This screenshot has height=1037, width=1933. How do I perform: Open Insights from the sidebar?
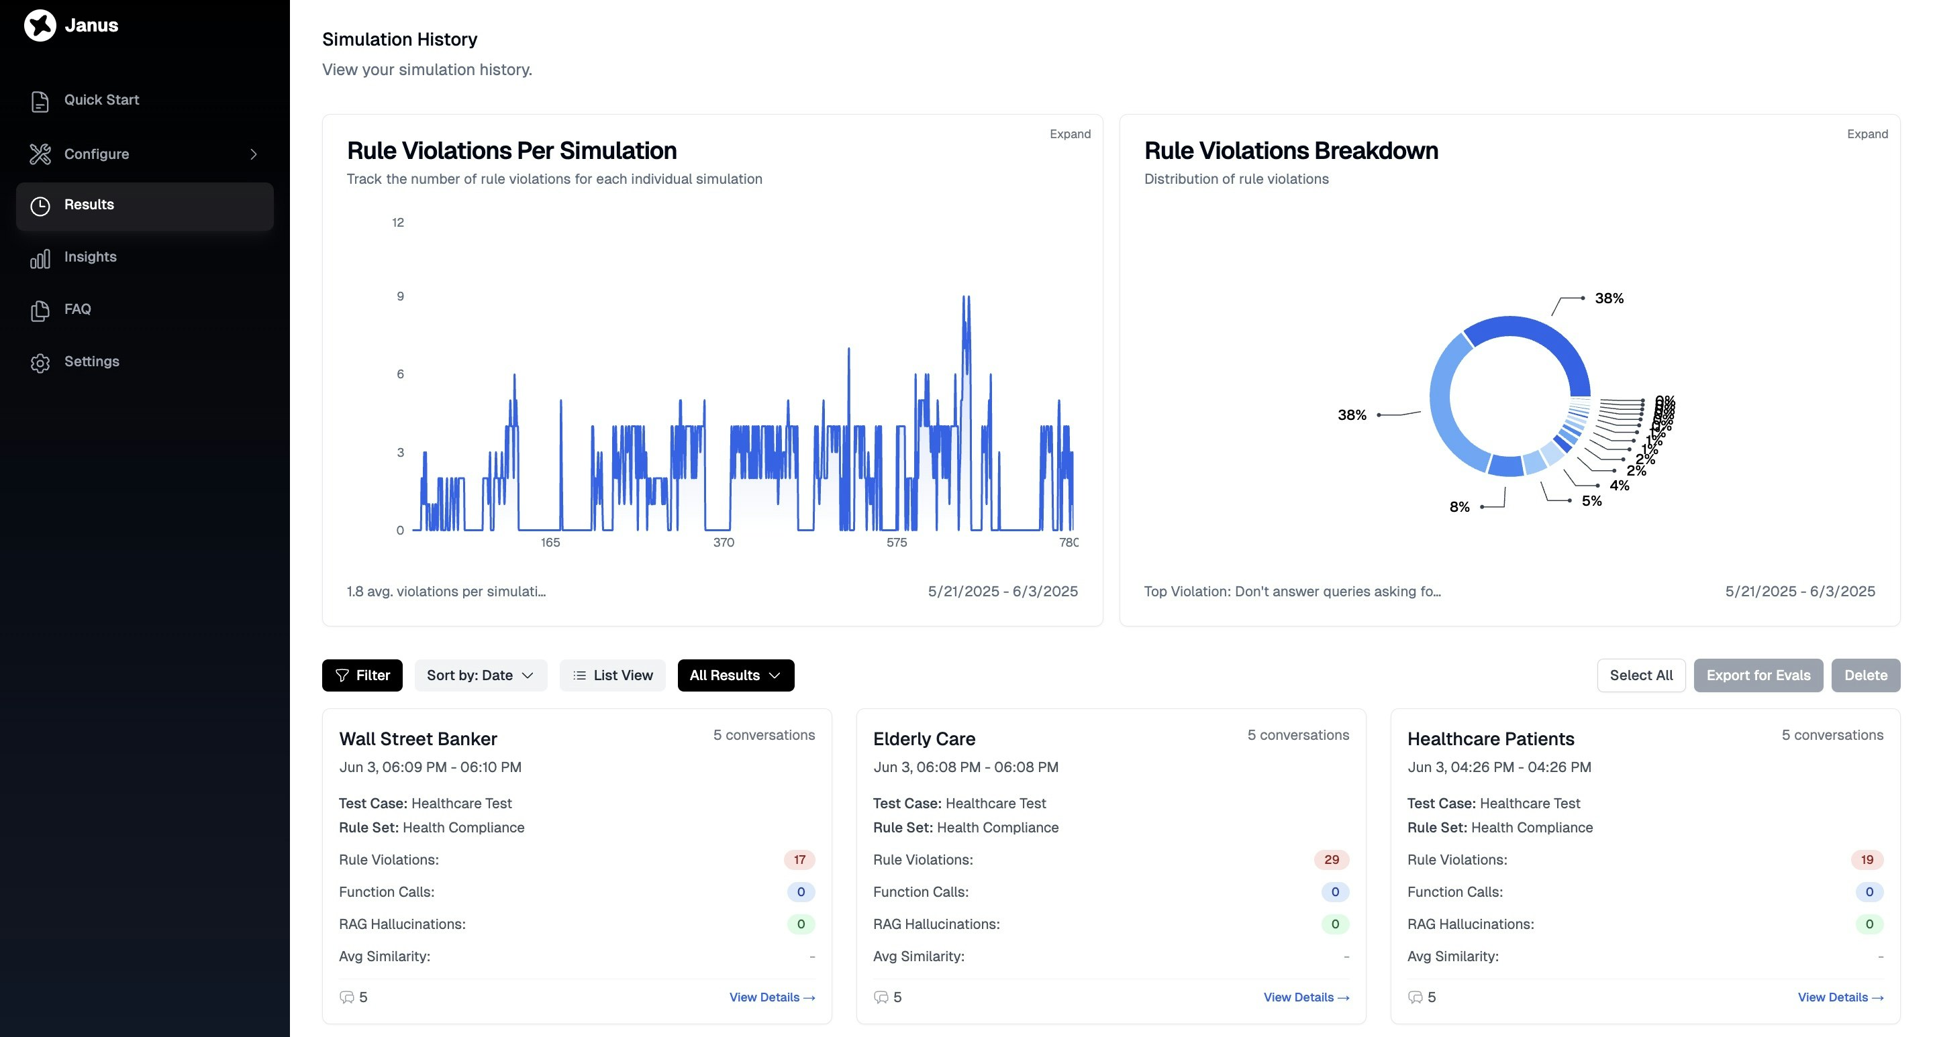pyautogui.click(x=90, y=257)
